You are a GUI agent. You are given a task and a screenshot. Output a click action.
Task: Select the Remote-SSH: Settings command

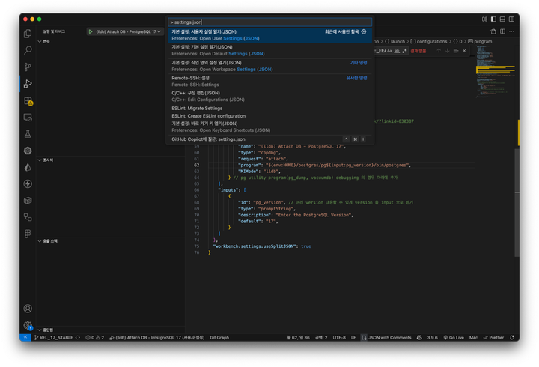coord(269,82)
